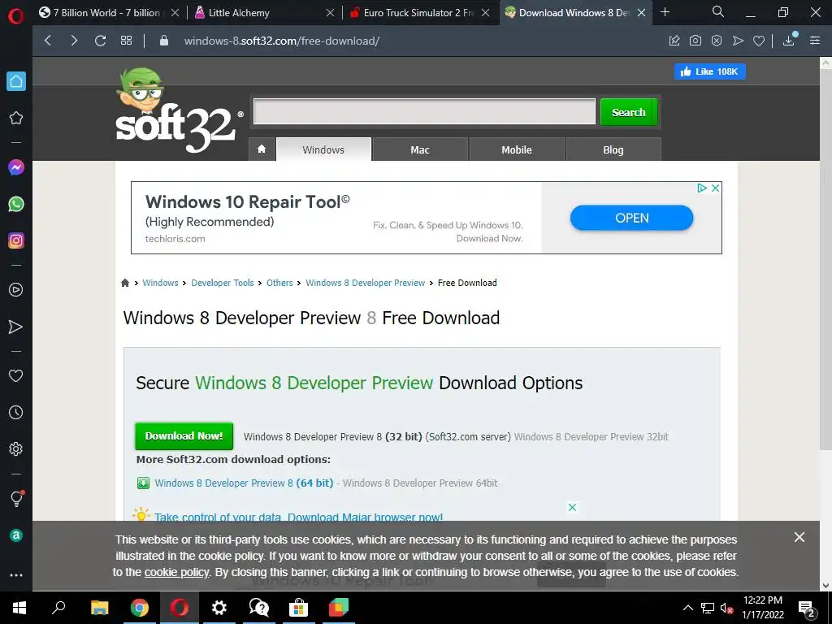Open Chrome from the taskbar
The width and height of the screenshot is (832, 624).
click(139, 608)
